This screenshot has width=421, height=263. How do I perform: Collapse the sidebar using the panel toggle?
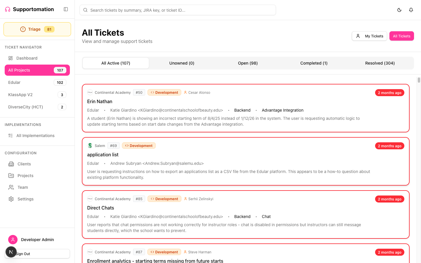tap(66, 9)
